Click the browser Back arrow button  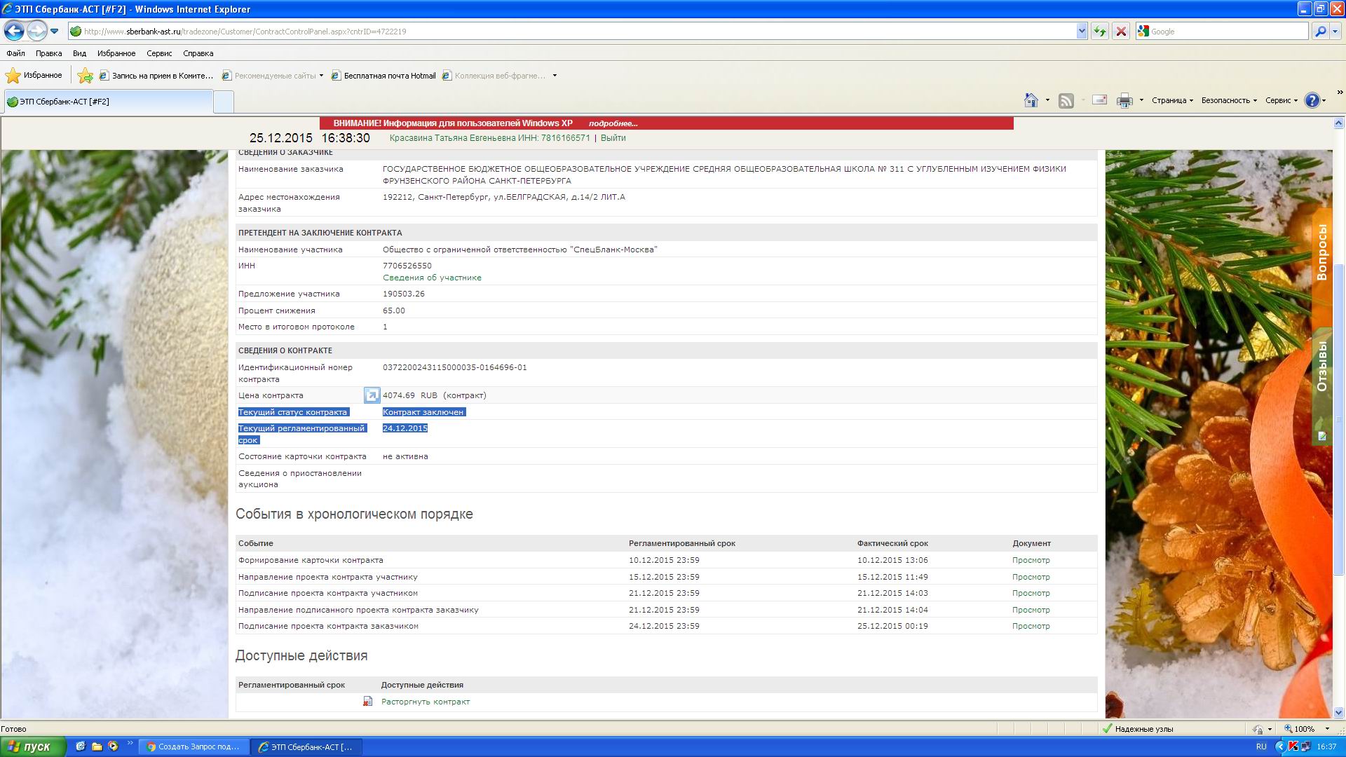click(14, 31)
